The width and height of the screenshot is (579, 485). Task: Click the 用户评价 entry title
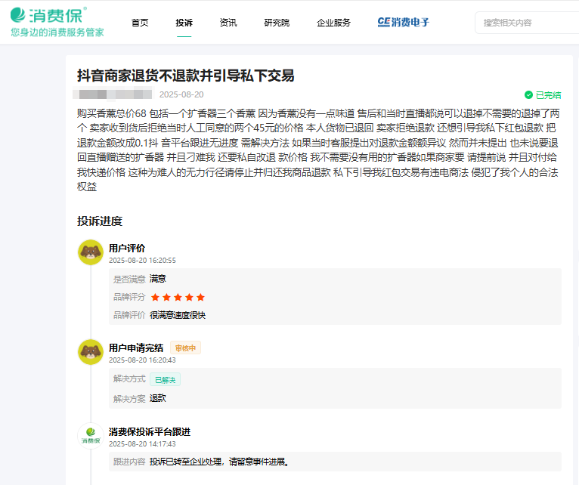tap(127, 248)
